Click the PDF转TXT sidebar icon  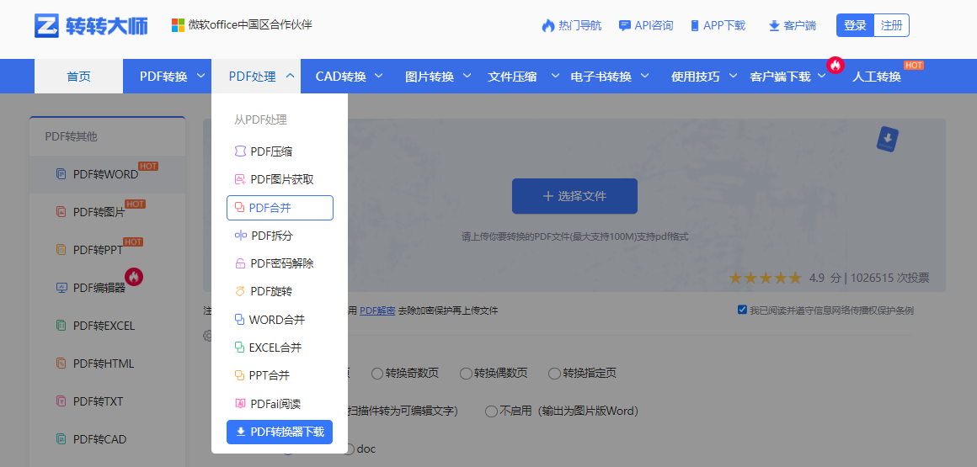coord(61,401)
